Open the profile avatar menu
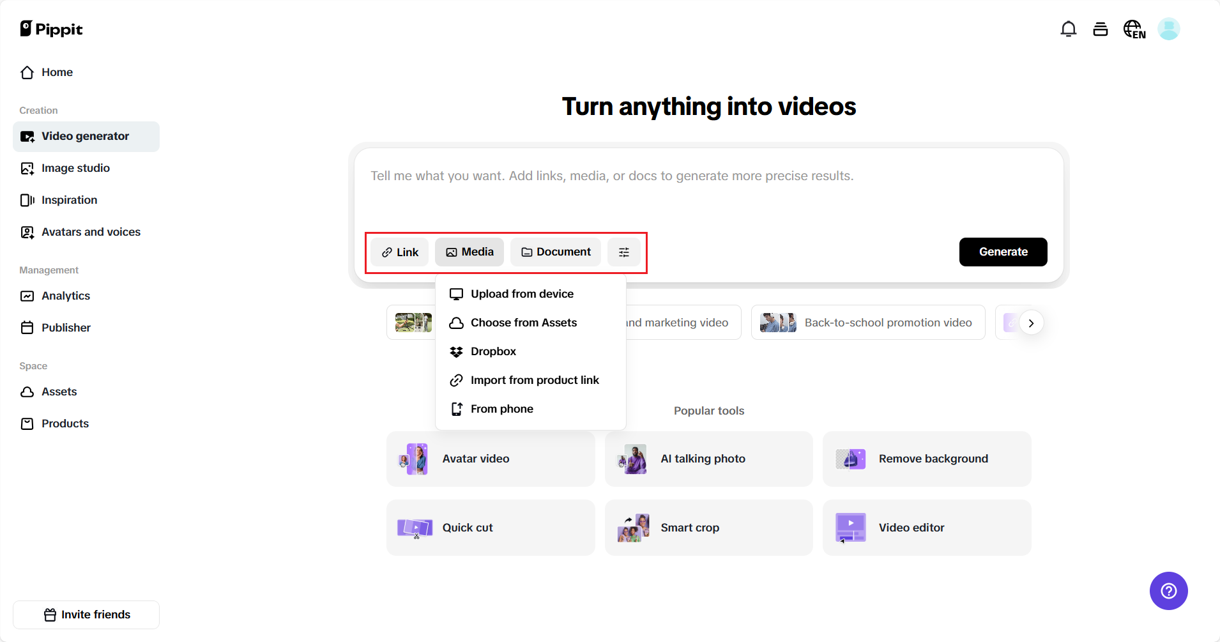Image resolution: width=1220 pixels, height=642 pixels. point(1168,29)
